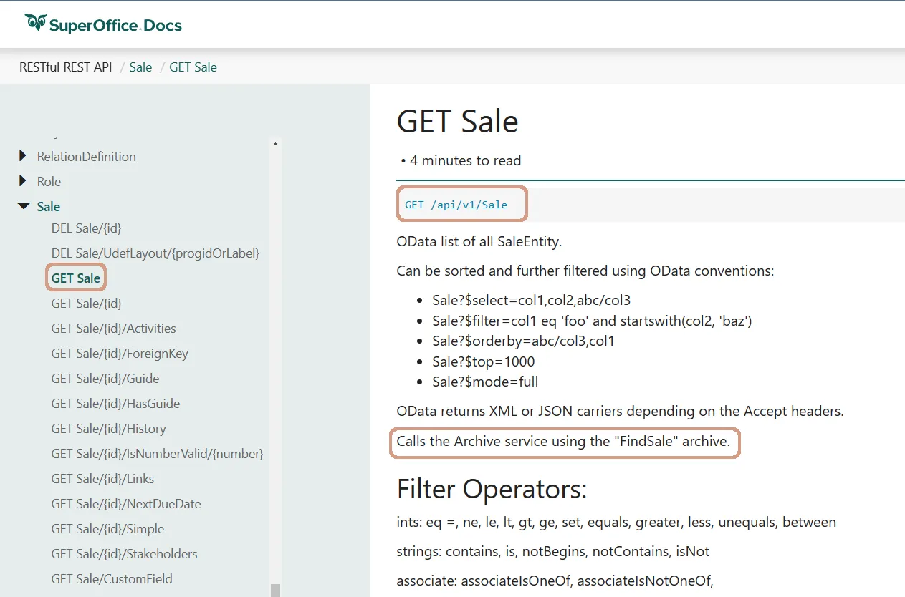905x597 pixels.
Task: Click the GET /api/v1/Sale code block
Action: pyautogui.click(x=456, y=205)
